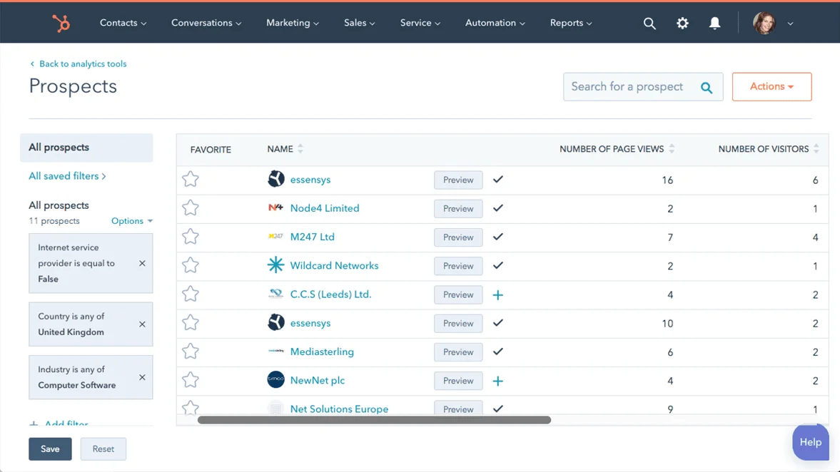Image resolution: width=840 pixels, height=472 pixels.
Task: Remove the Industry Computer Software filter
Action: pos(142,377)
